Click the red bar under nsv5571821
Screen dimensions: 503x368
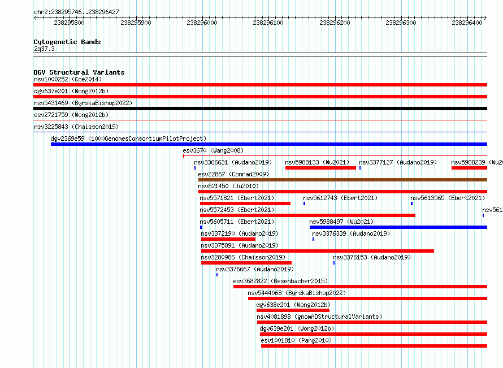point(245,204)
